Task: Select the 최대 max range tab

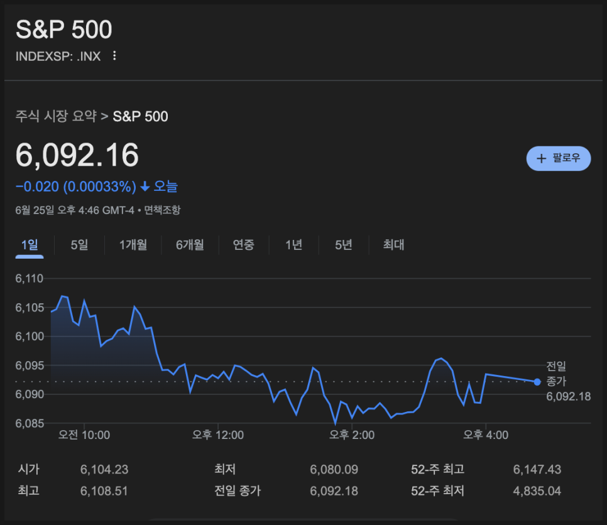Action: pyautogui.click(x=393, y=245)
